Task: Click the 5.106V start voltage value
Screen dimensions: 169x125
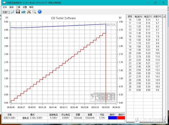Action: coord(54,118)
